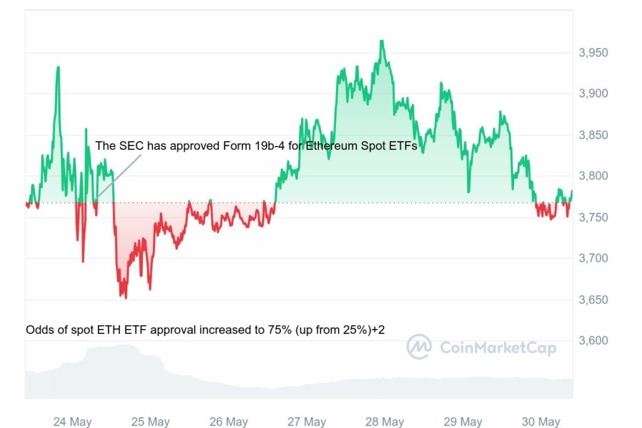Select the 3,700 price axis label
The height and width of the screenshot is (428, 642).
pyautogui.click(x=592, y=258)
